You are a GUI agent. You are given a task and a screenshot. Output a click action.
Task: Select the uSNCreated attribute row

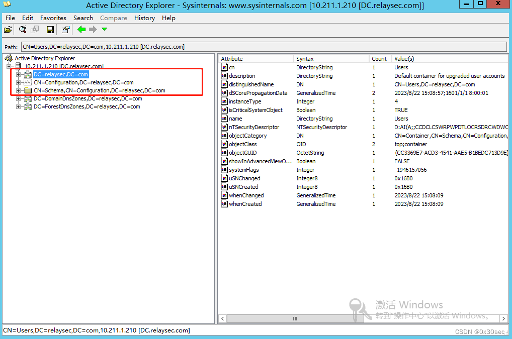365,187
